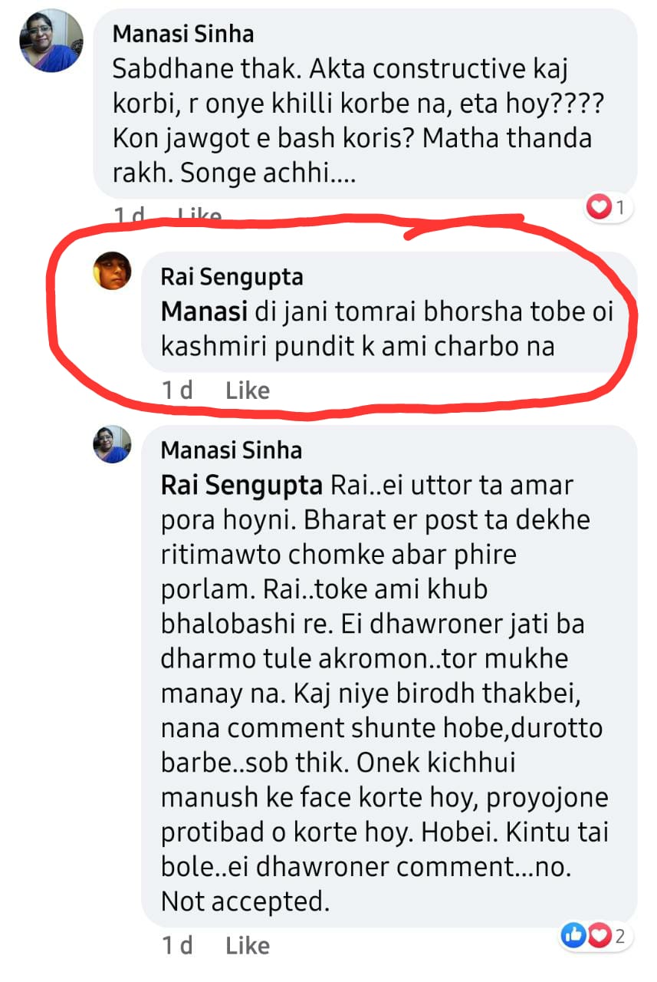Like Rai Sengupta's kashmiri pundit comment

248,390
